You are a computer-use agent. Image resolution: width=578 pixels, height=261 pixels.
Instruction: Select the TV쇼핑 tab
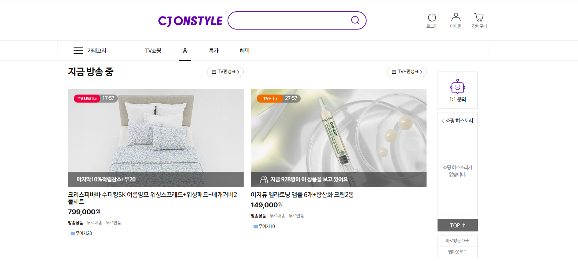point(153,51)
